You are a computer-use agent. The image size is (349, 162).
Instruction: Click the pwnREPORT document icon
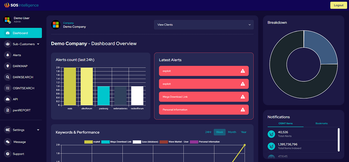coord(8,110)
